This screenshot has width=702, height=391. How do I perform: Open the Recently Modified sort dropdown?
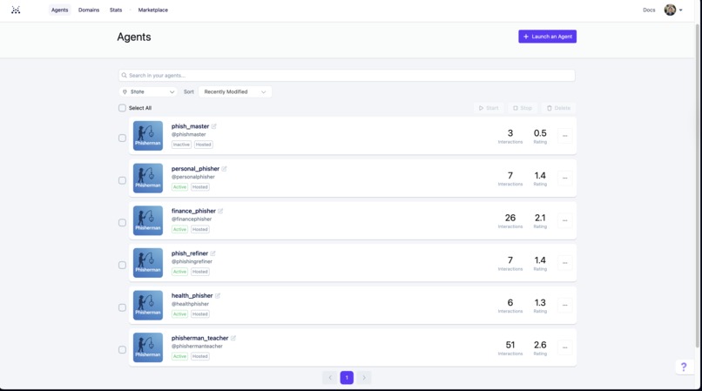pos(234,91)
